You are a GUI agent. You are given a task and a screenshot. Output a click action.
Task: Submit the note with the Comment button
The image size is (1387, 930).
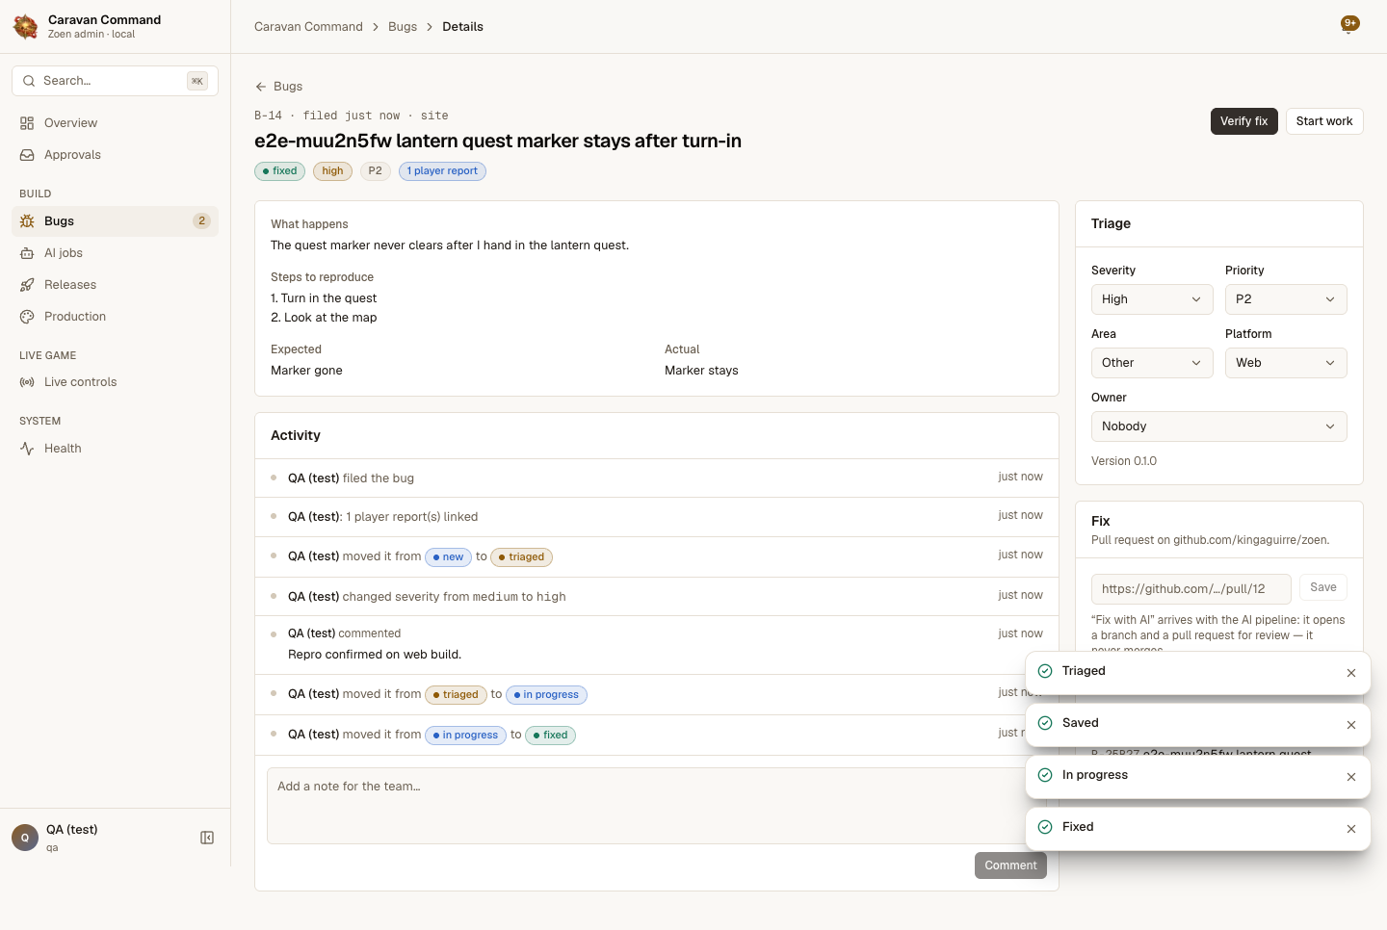pos(1010,865)
